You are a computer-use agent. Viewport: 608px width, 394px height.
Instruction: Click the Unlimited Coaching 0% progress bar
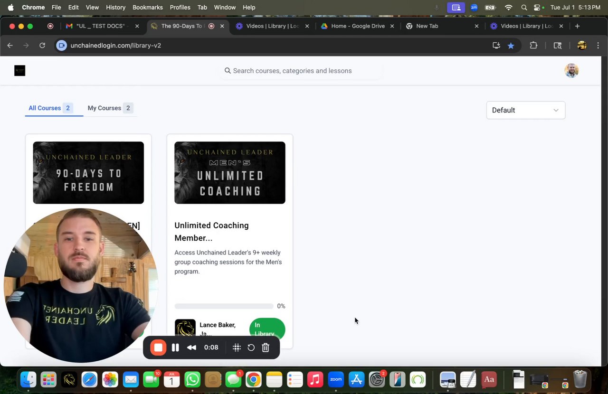pos(224,306)
